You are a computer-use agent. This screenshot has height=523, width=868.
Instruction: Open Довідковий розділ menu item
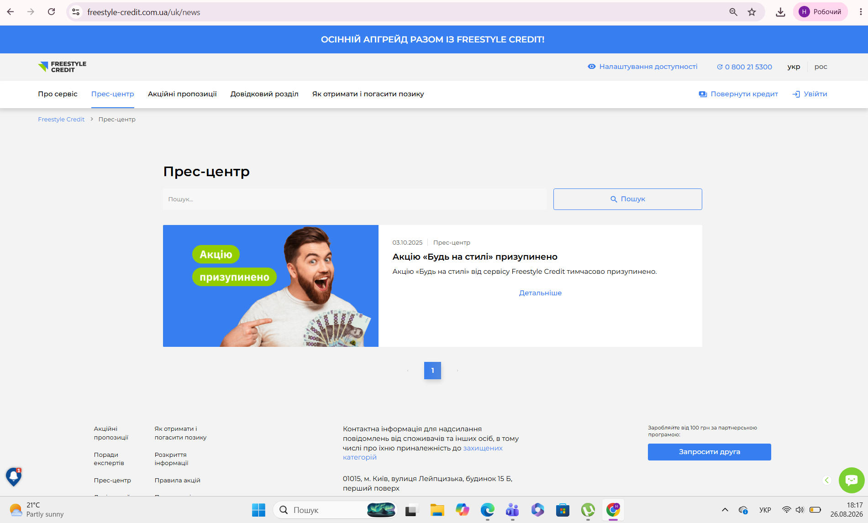tap(264, 94)
